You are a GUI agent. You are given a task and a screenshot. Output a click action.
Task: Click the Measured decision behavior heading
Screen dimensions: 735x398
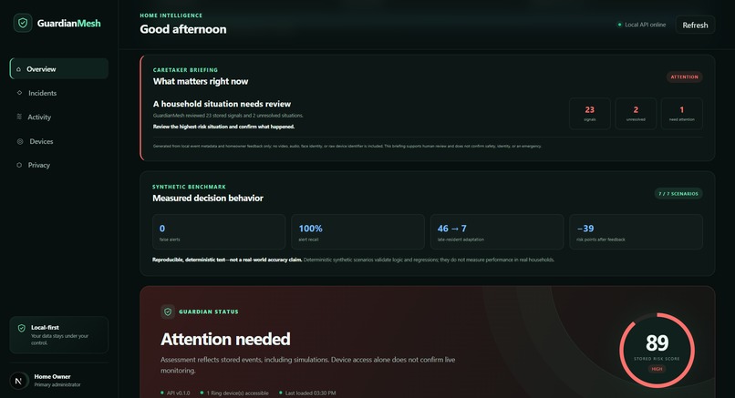click(208, 198)
